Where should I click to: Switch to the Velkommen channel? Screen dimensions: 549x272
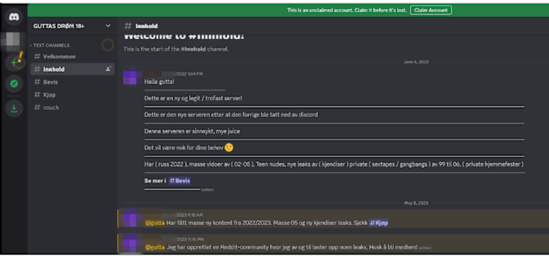point(59,57)
